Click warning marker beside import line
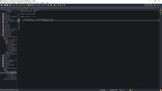 17,14
